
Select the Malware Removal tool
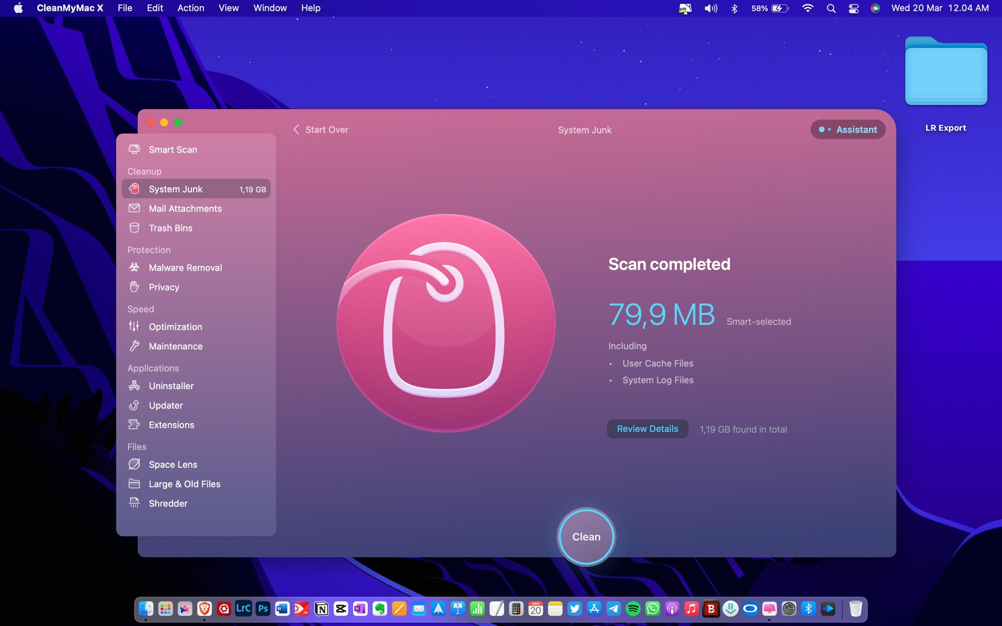[x=185, y=267]
